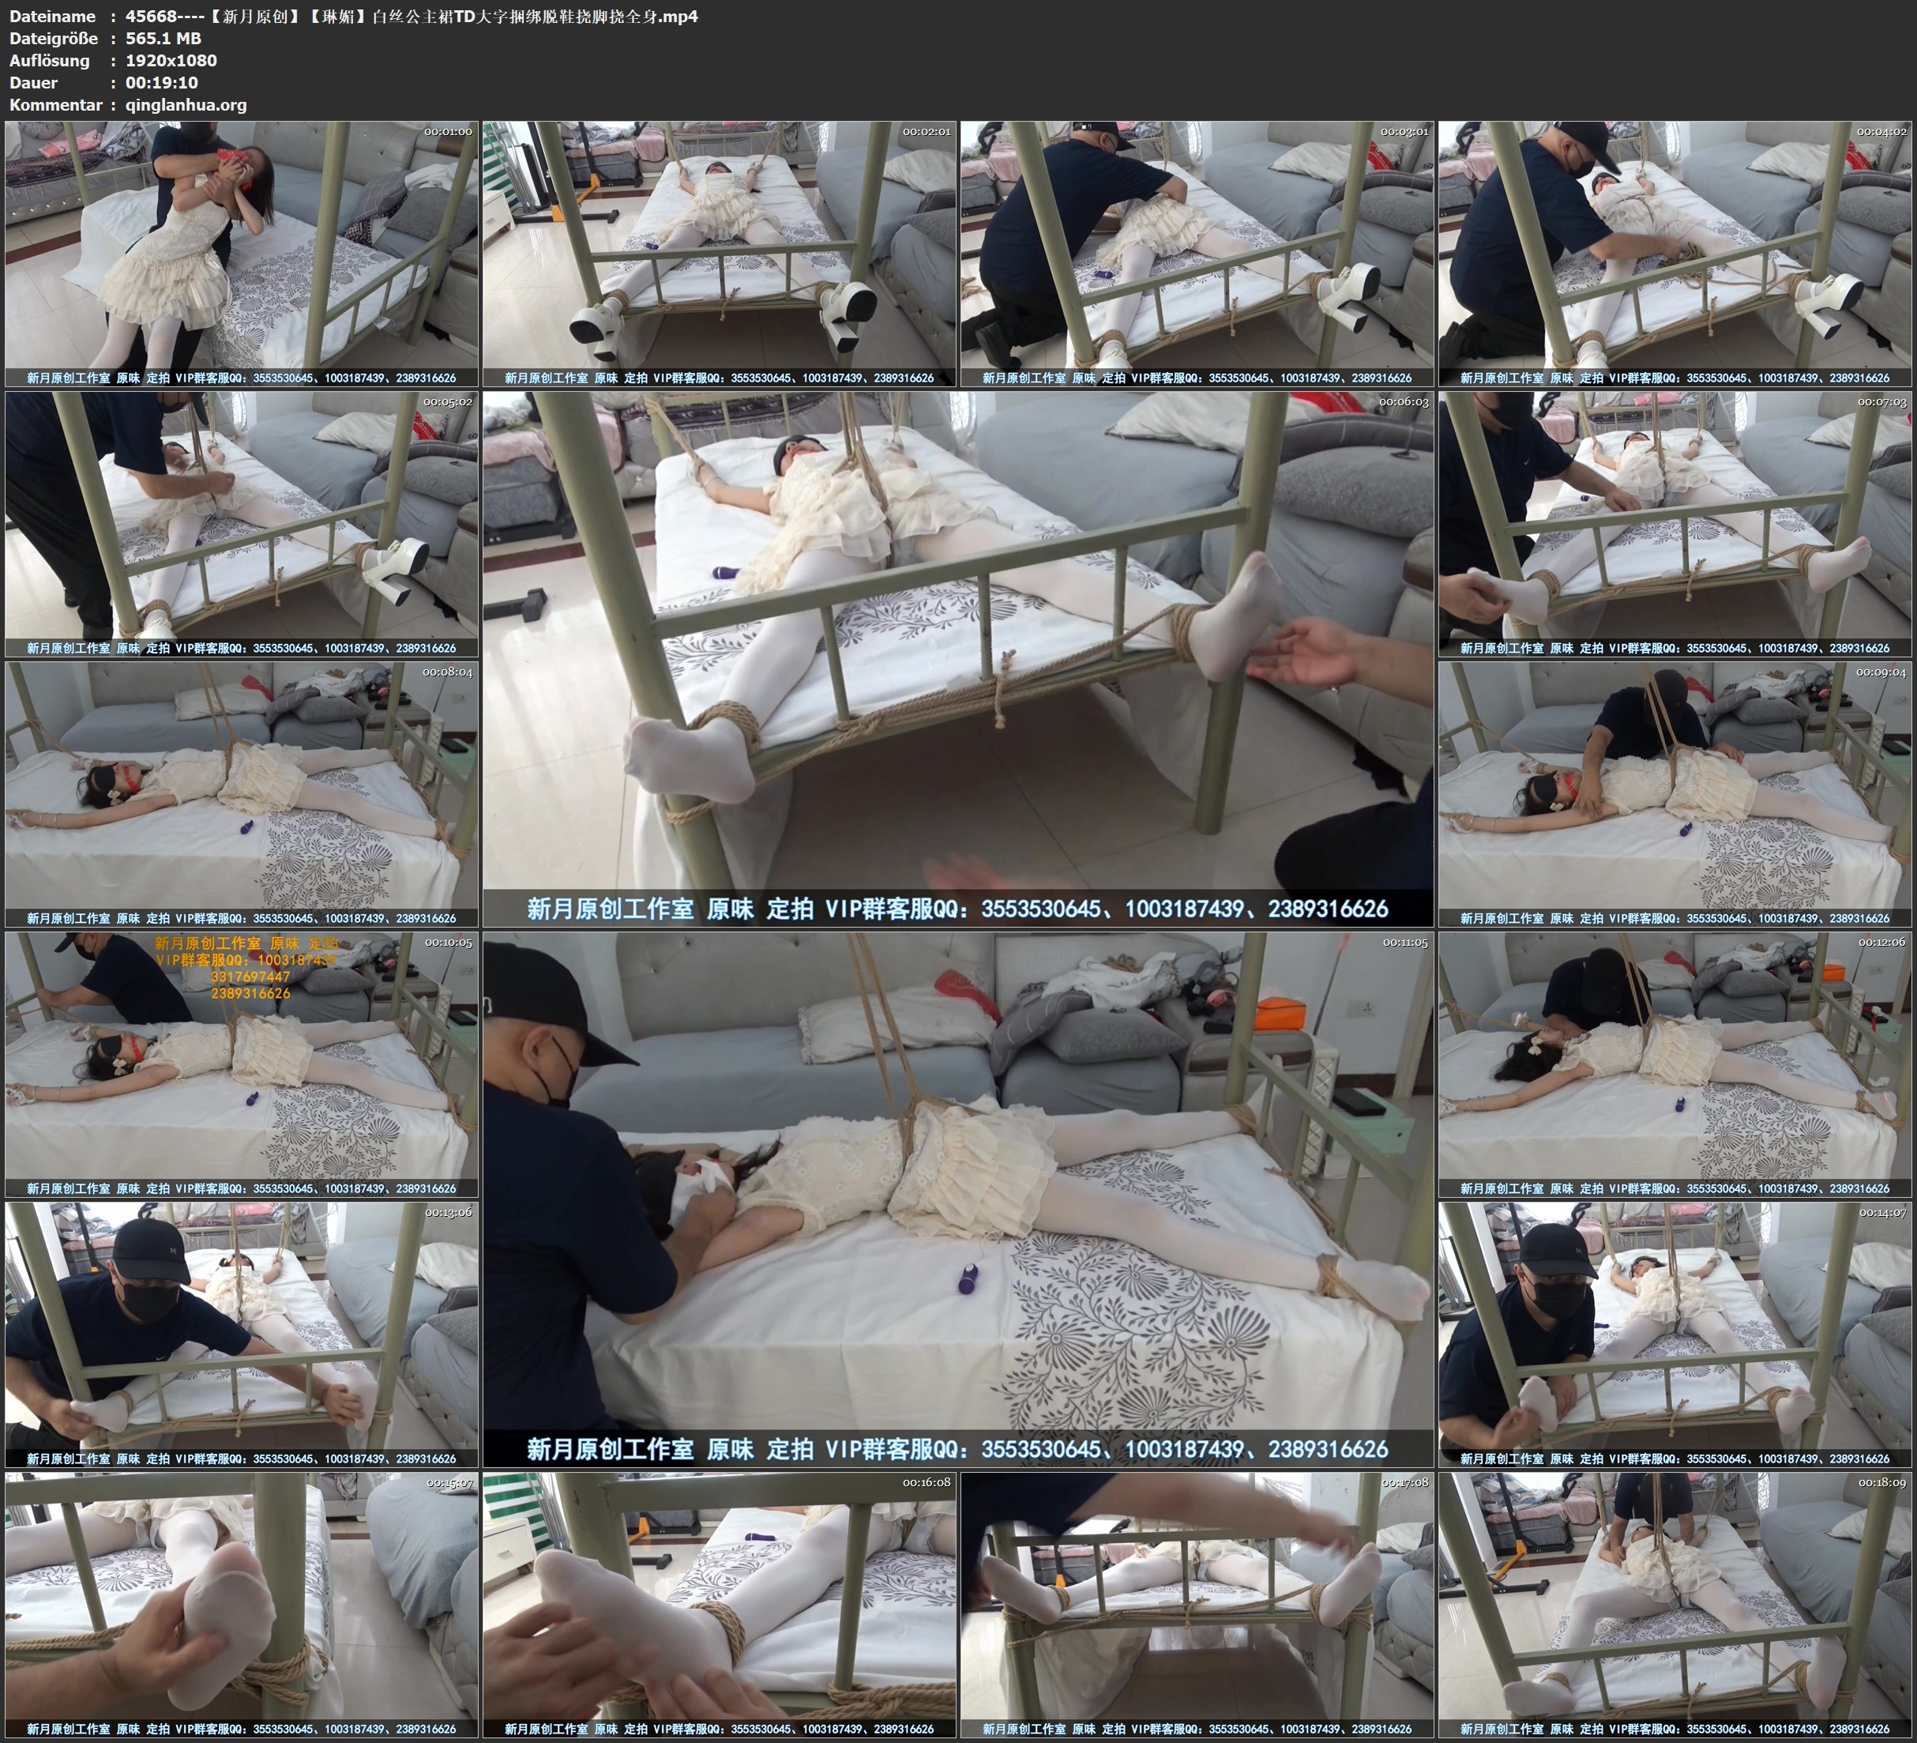The height and width of the screenshot is (1743, 1917).
Task: Open the thumbnail timestamped 00:05:02
Action: [242, 524]
